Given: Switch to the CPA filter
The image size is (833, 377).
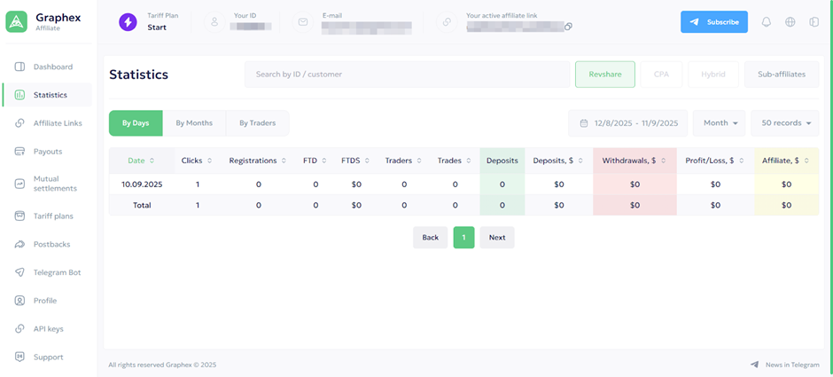Looking at the screenshot, I should (x=661, y=75).
